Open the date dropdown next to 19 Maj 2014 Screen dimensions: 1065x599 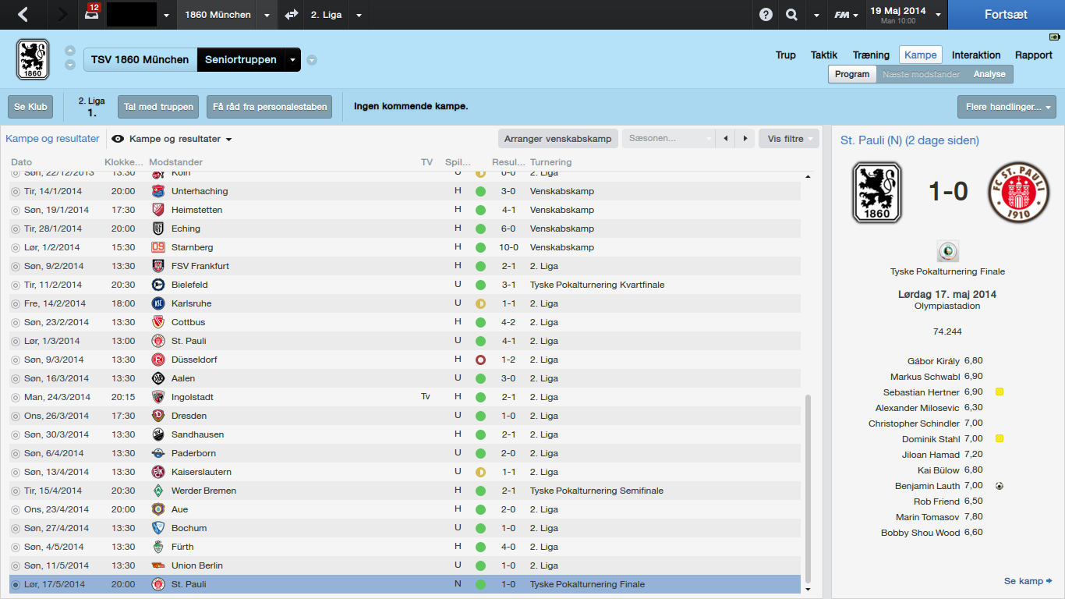pos(938,15)
